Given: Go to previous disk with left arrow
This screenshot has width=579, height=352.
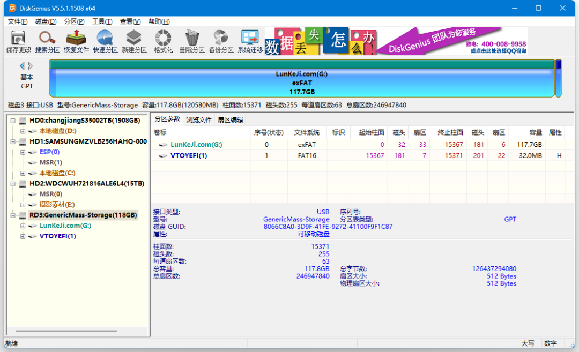Looking at the screenshot, I should click(x=22, y=66).
